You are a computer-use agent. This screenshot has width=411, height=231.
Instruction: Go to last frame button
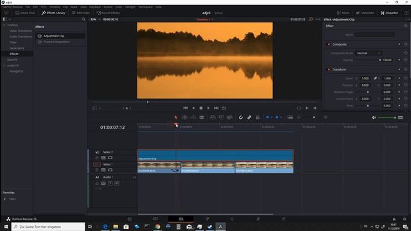coord(216,108)
